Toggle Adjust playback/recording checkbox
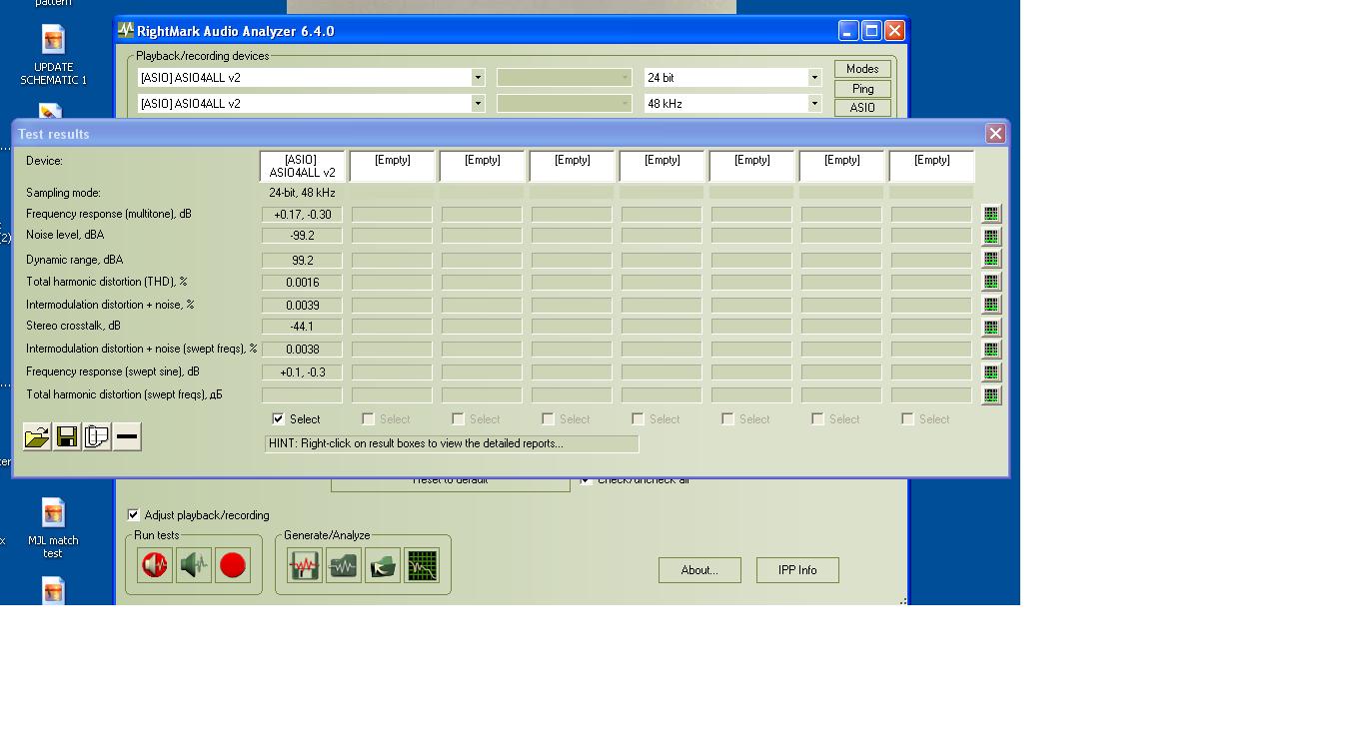The height and width of the screenshot is (733, 1367). tap(133, 515)
